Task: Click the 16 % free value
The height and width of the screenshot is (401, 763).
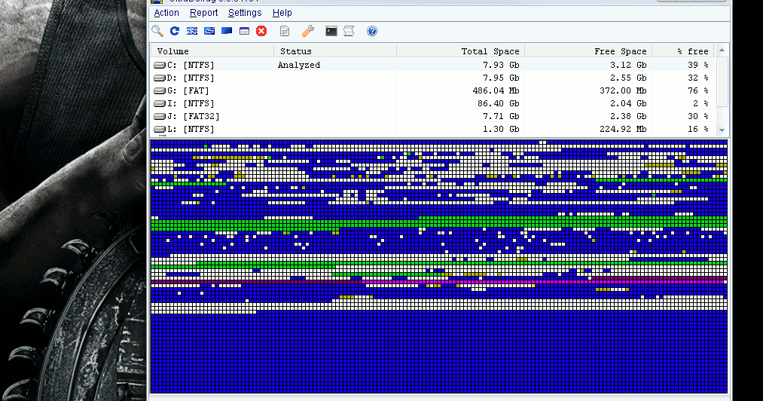Action: [697, 129]
